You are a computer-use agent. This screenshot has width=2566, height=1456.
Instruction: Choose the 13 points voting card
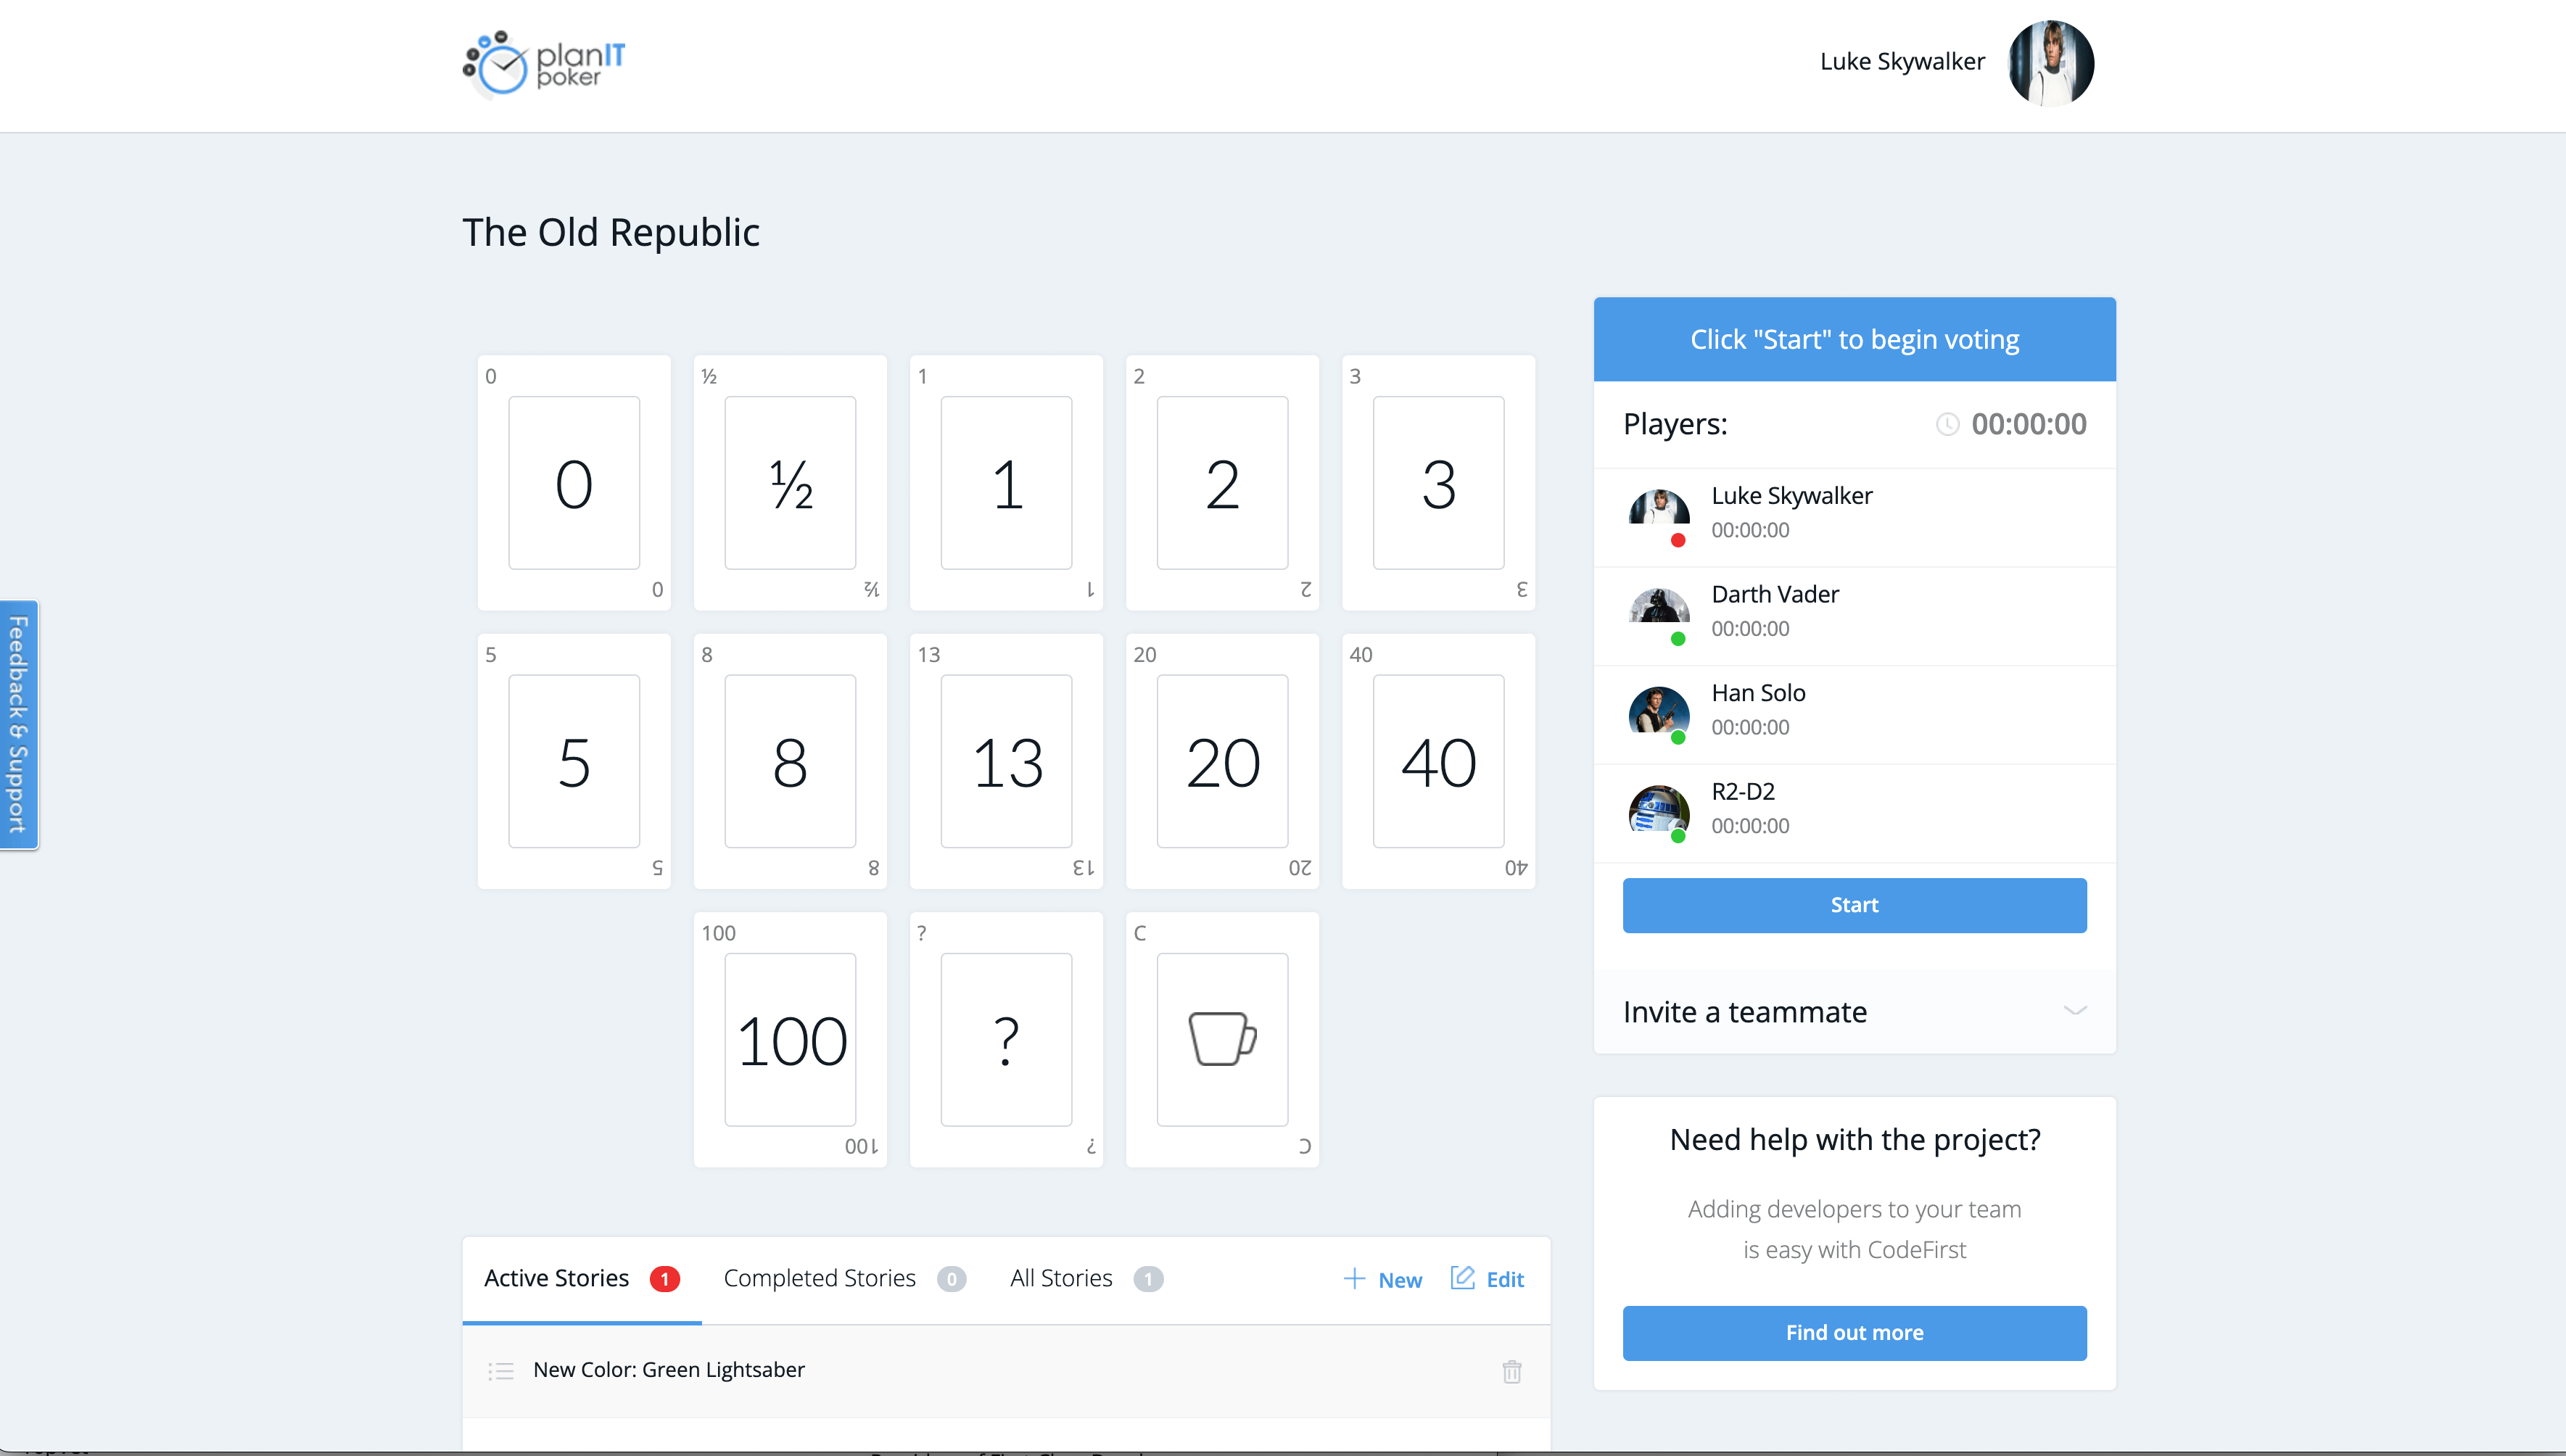pos(1006,761)
